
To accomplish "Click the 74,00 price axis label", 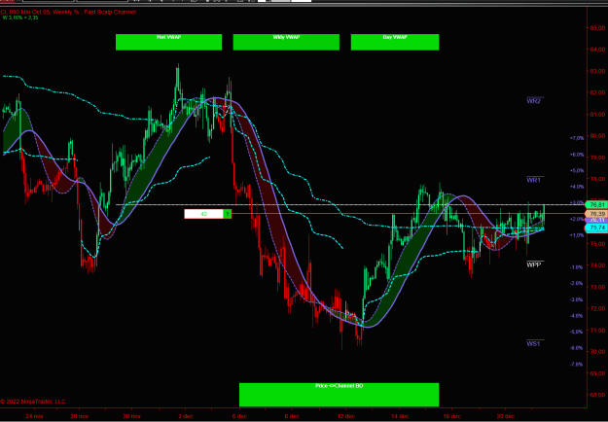I will tap(597, 265).
